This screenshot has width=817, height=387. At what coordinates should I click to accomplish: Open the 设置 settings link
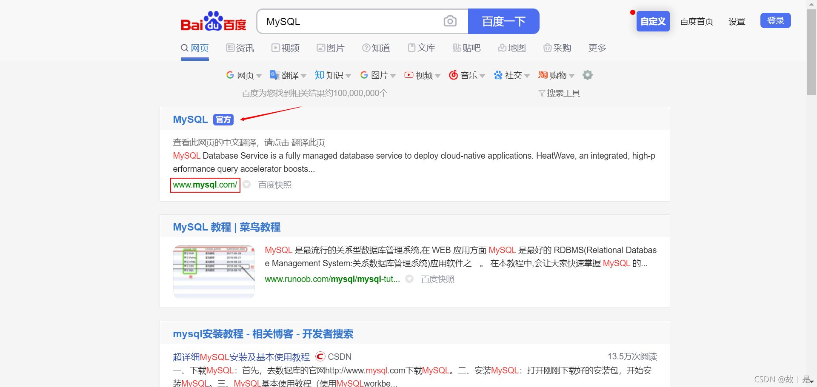click(737, 21)
